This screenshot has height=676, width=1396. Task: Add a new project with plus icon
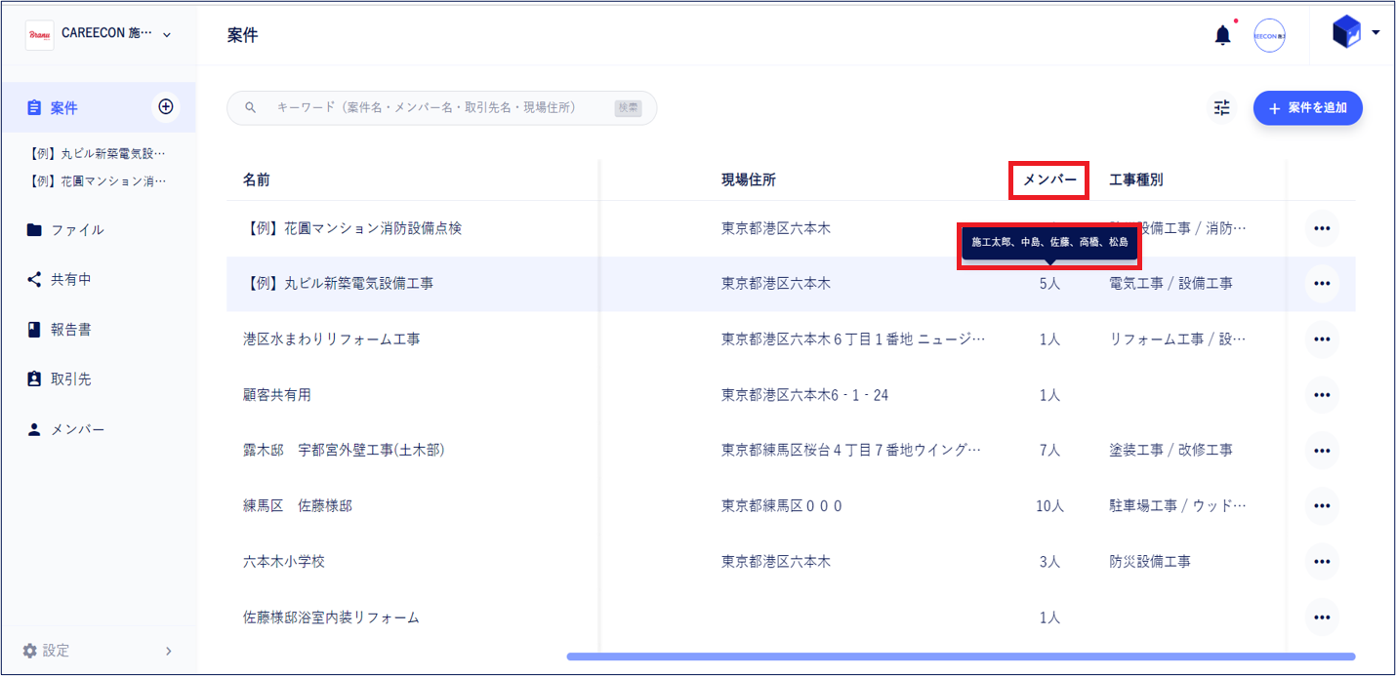point(166,106)
